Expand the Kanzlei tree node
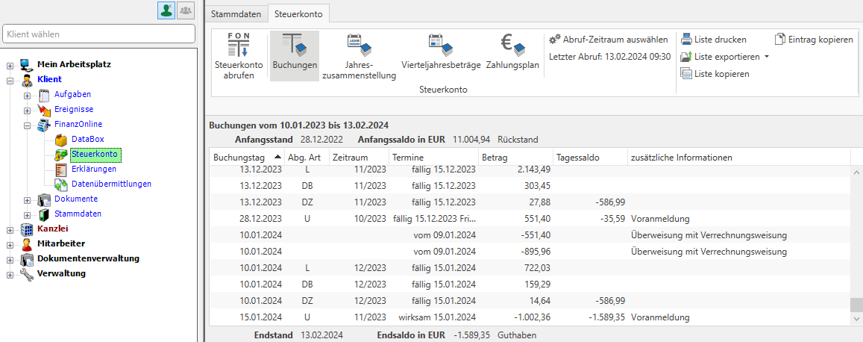The height and width of the screenshot is (342, 863). pyautogui.click(x=10, y=229)
